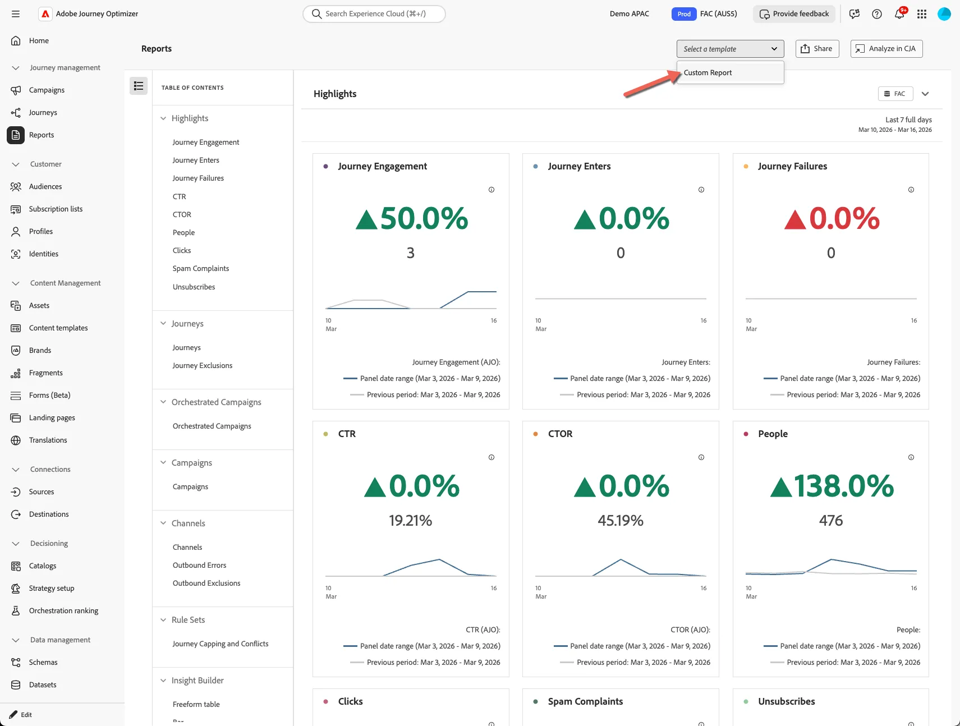The width and height of the screenshot is (960, 726).
Task: Collapse the Journey management sidebar section
Action: coord(16,68)
